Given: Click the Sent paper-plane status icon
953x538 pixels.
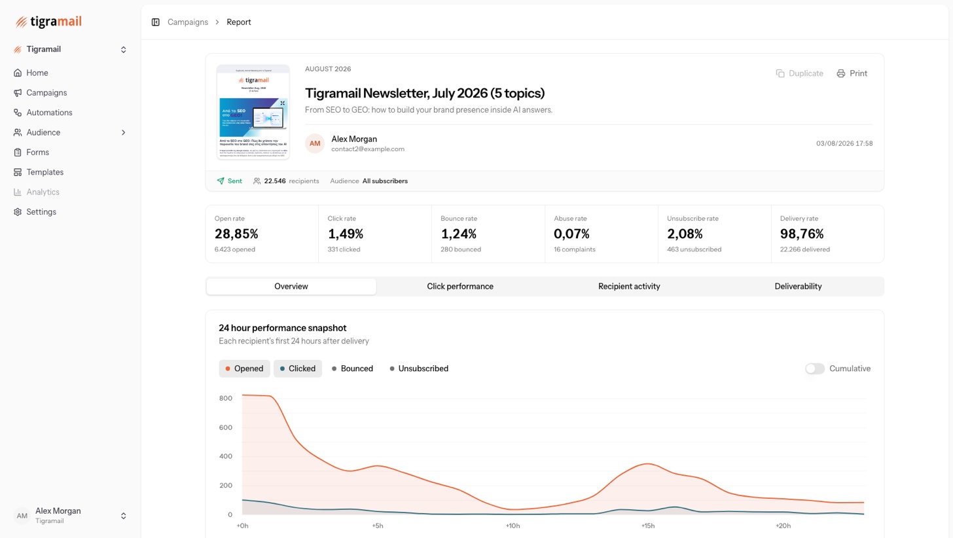Looking at the screenshot, I should (x=221, y=181).
